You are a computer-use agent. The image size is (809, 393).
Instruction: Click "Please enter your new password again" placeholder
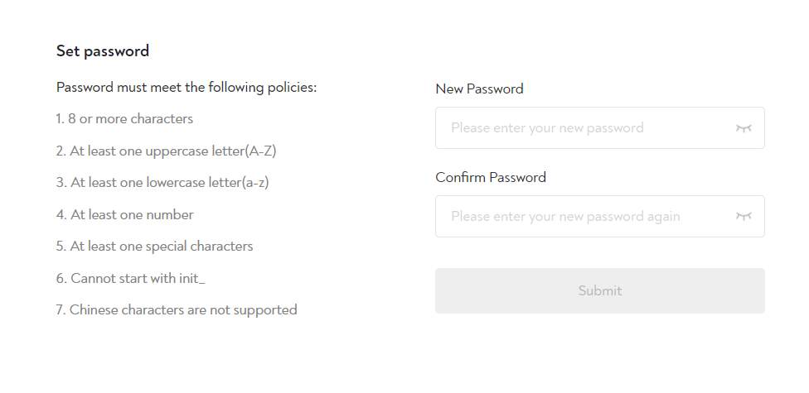click(565, 217)
